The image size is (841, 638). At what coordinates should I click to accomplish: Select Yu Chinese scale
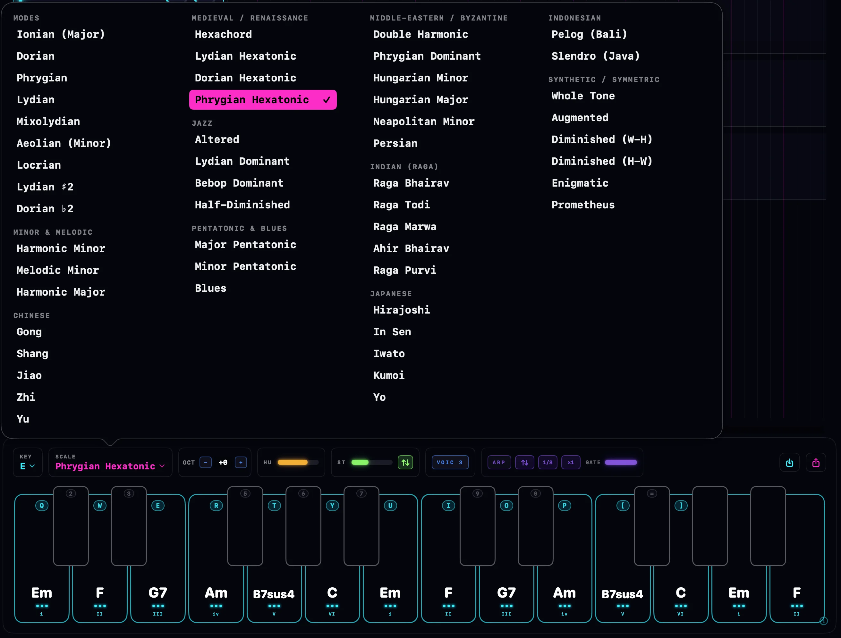23,419
